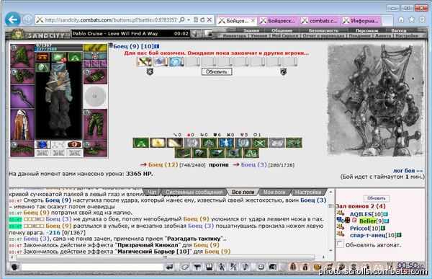Click player name Priccol in the room list
The width and height of the screenshot is (432, 279).
[361, 229]
